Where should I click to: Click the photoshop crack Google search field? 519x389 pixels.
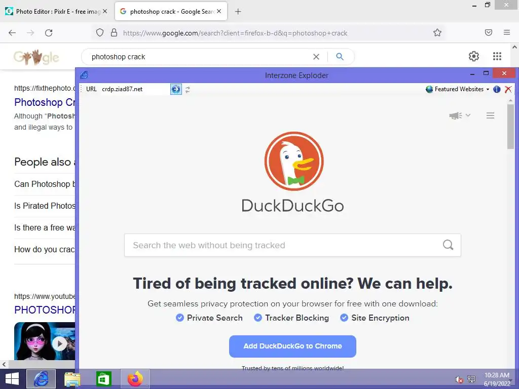pyautogui.click(x=199, y=57)
